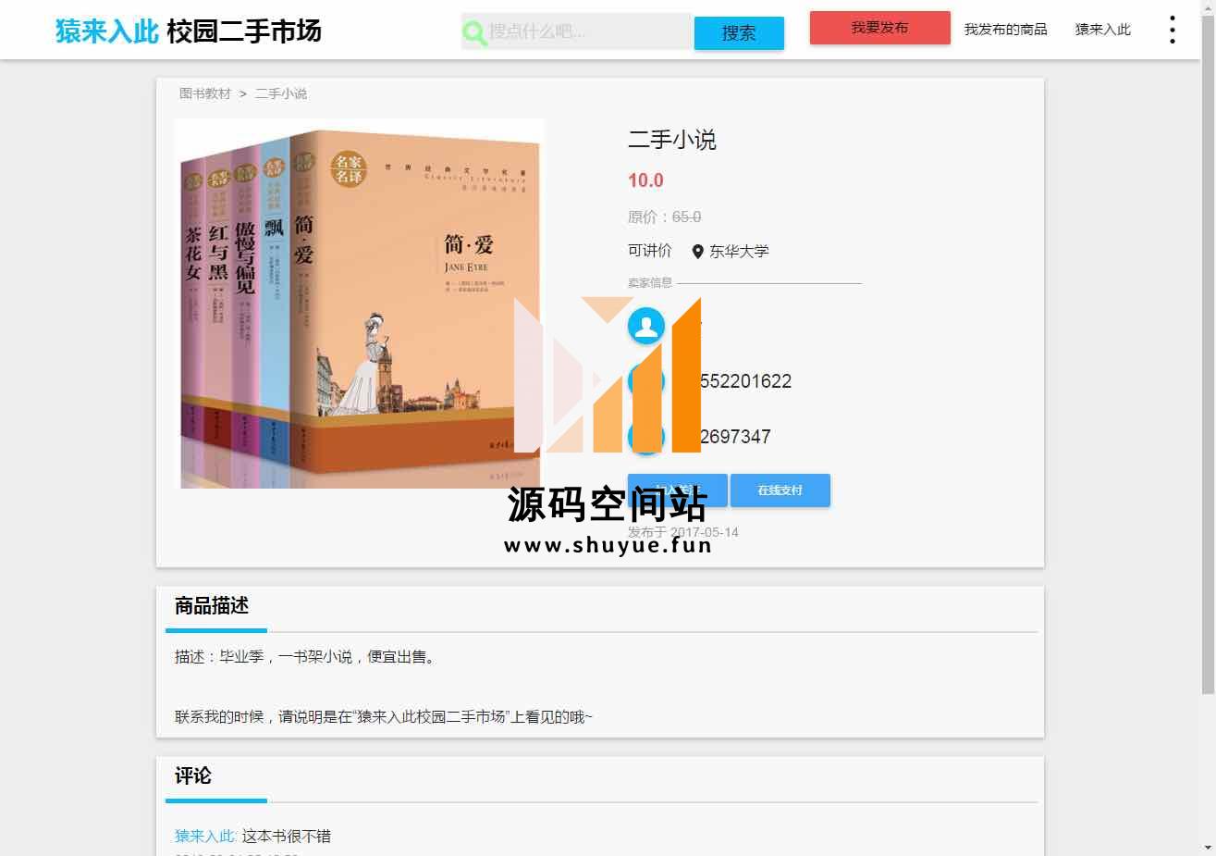Click the location pin icon beside 东华大学

698,251
